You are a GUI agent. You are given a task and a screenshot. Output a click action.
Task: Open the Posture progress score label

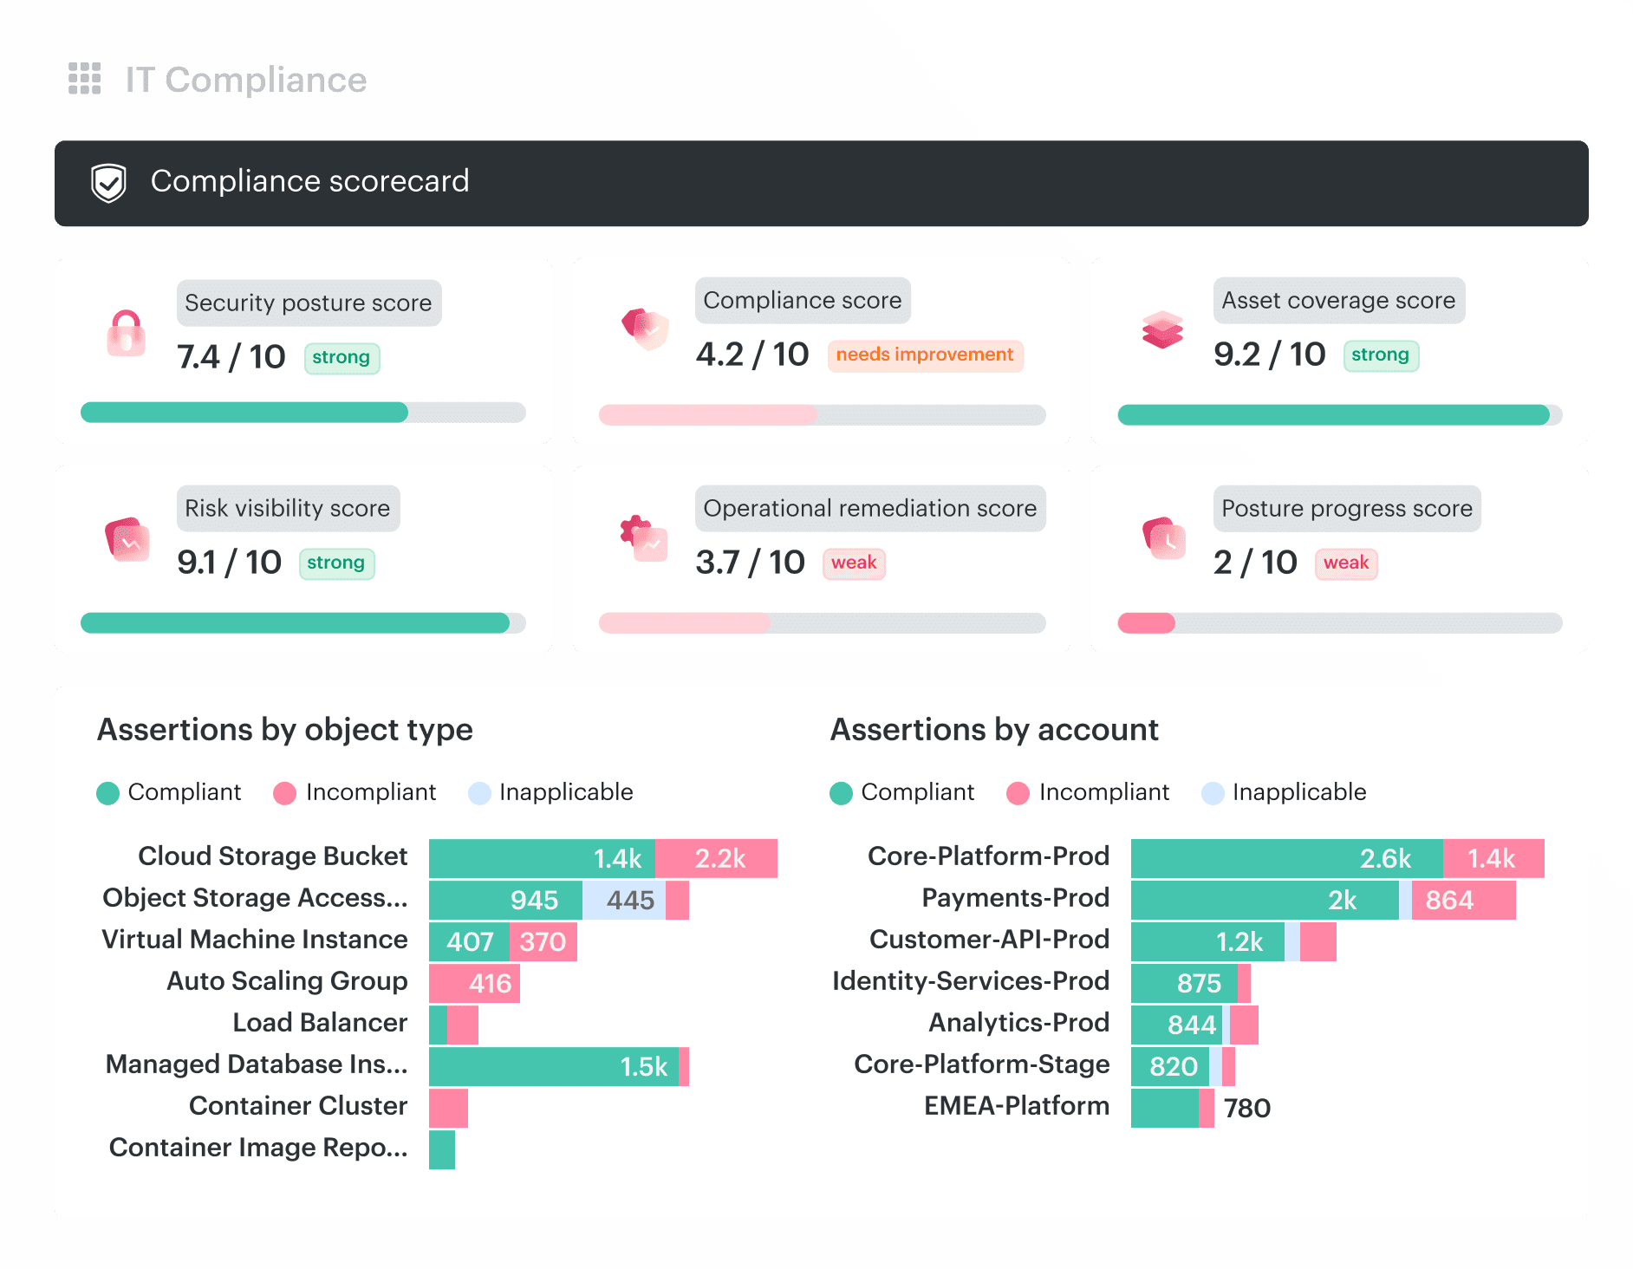(x=1347, y=508)
